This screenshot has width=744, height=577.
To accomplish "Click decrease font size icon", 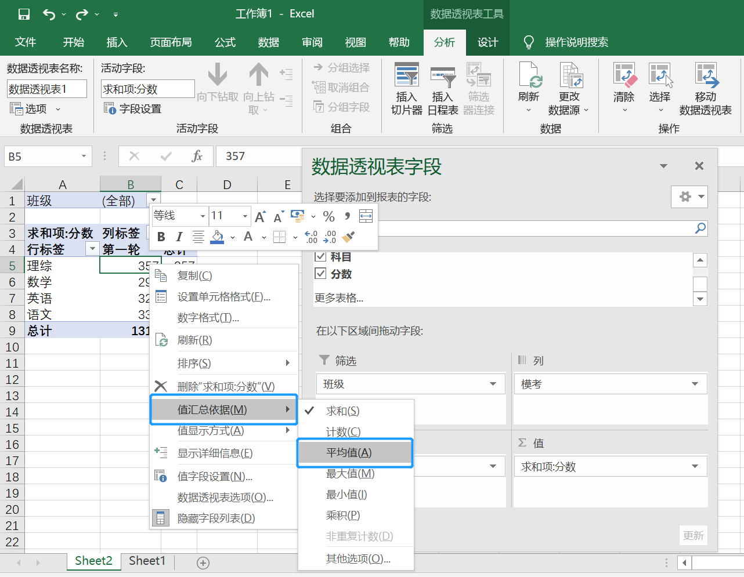I will click(279, 216).
